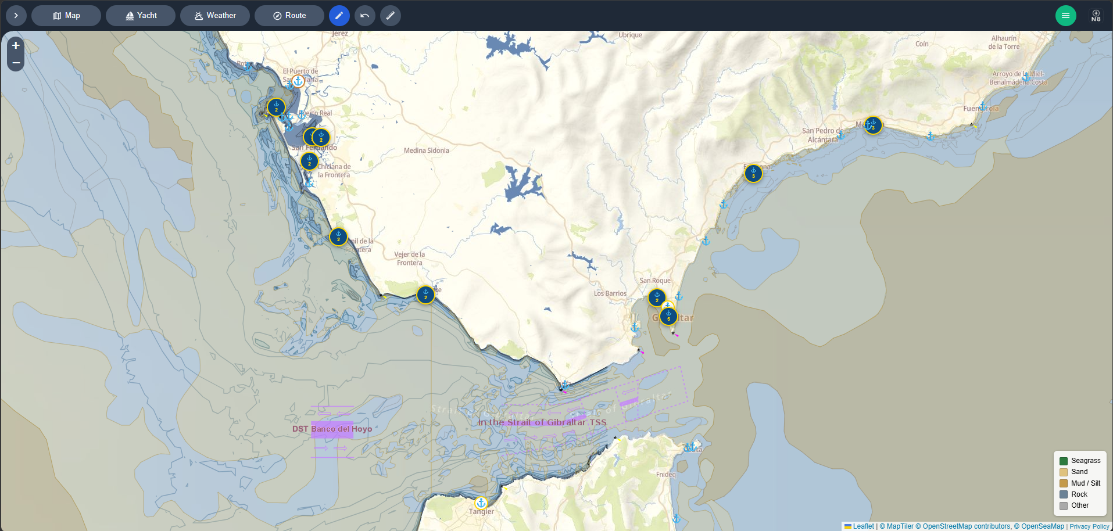
Task: Click the DST Banco del Hoyo label
Action: pyautogui.click(x=332, y=429)
